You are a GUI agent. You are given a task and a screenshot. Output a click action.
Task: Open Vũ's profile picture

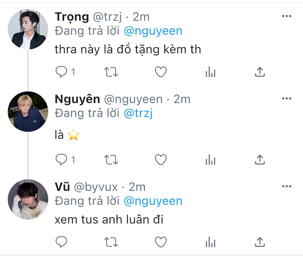pos(28,199)
